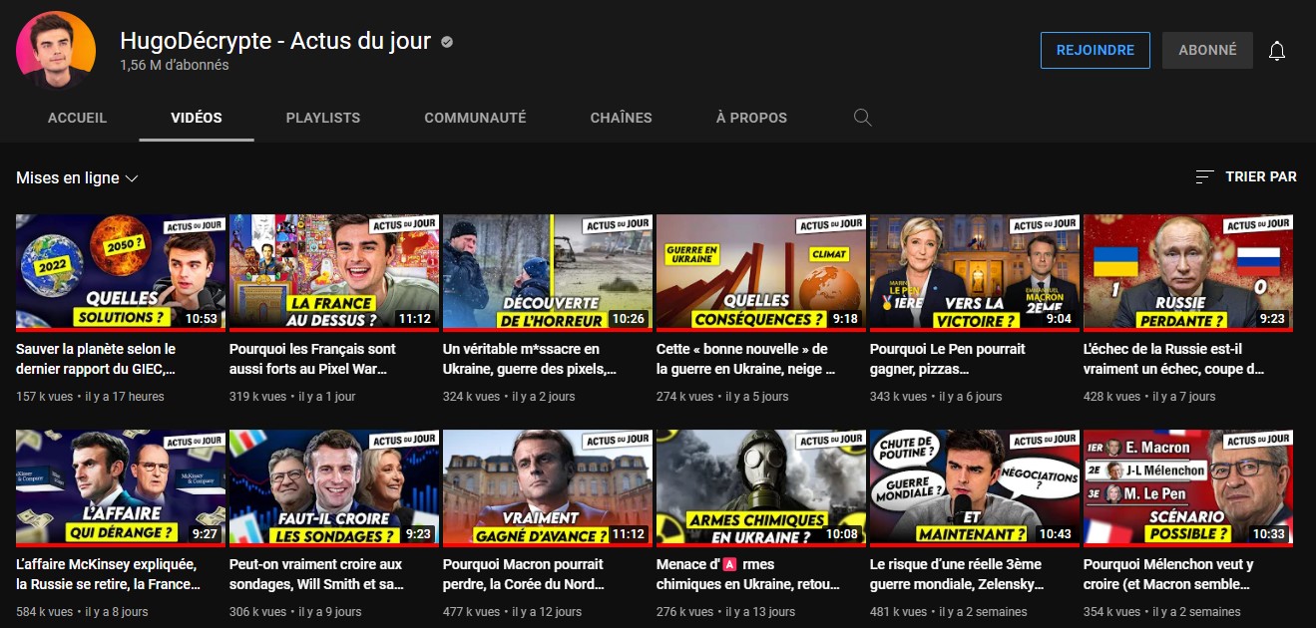Open the 'Scénario possible ?' thumbnail

click(1188, 487)
